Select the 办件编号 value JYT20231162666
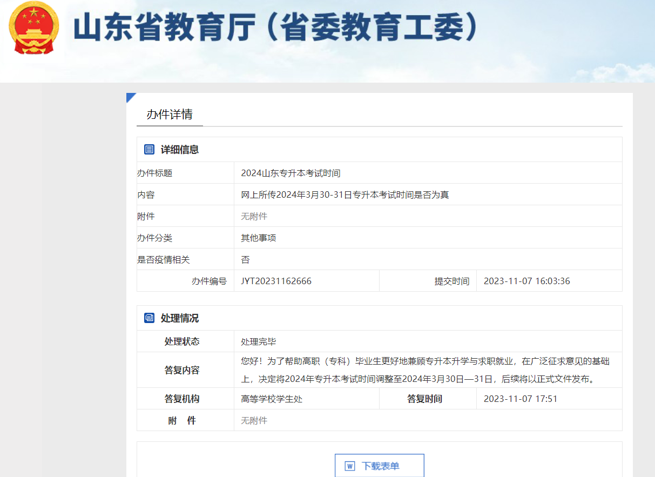This screenshot has width=655, height=477. point(275,280)
